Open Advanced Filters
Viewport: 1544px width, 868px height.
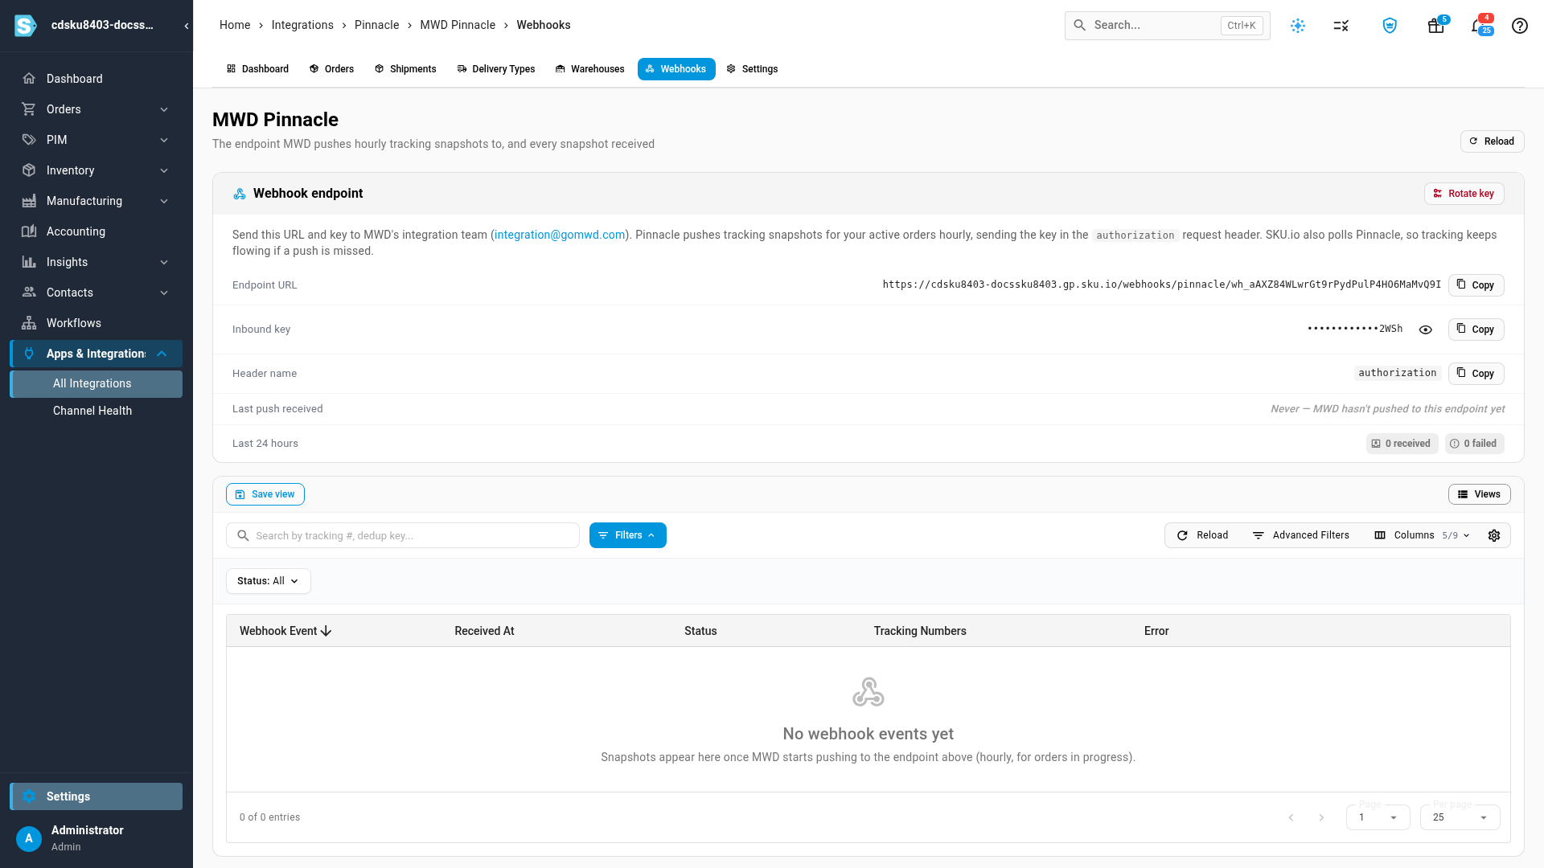click(1301, 535)
